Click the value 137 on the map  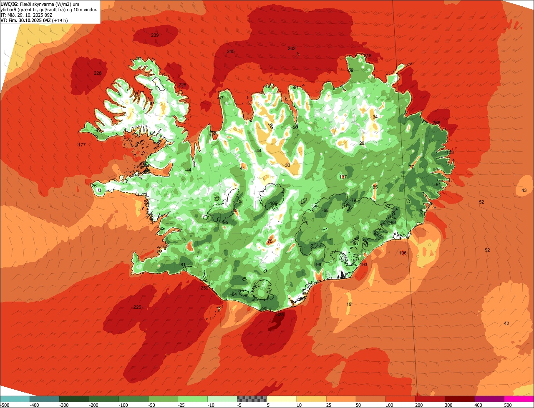pyautogui.click(x=343, y=177)
